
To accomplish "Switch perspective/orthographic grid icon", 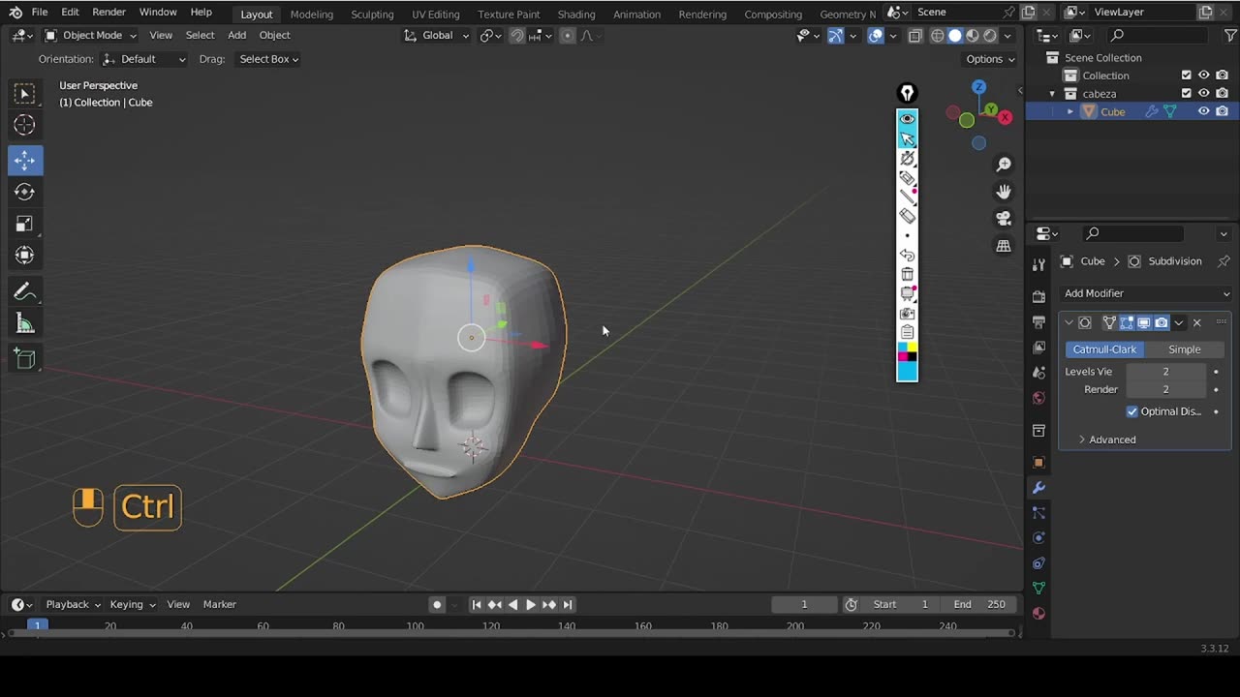I will [1004, 246].
